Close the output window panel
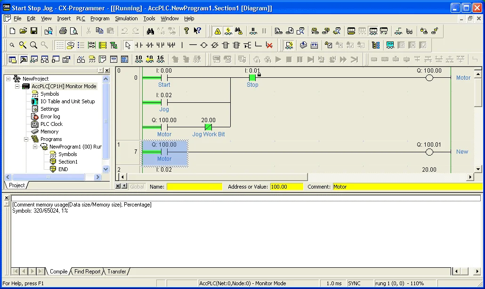The width and height of the screenshot is (485, 289). 7,198
